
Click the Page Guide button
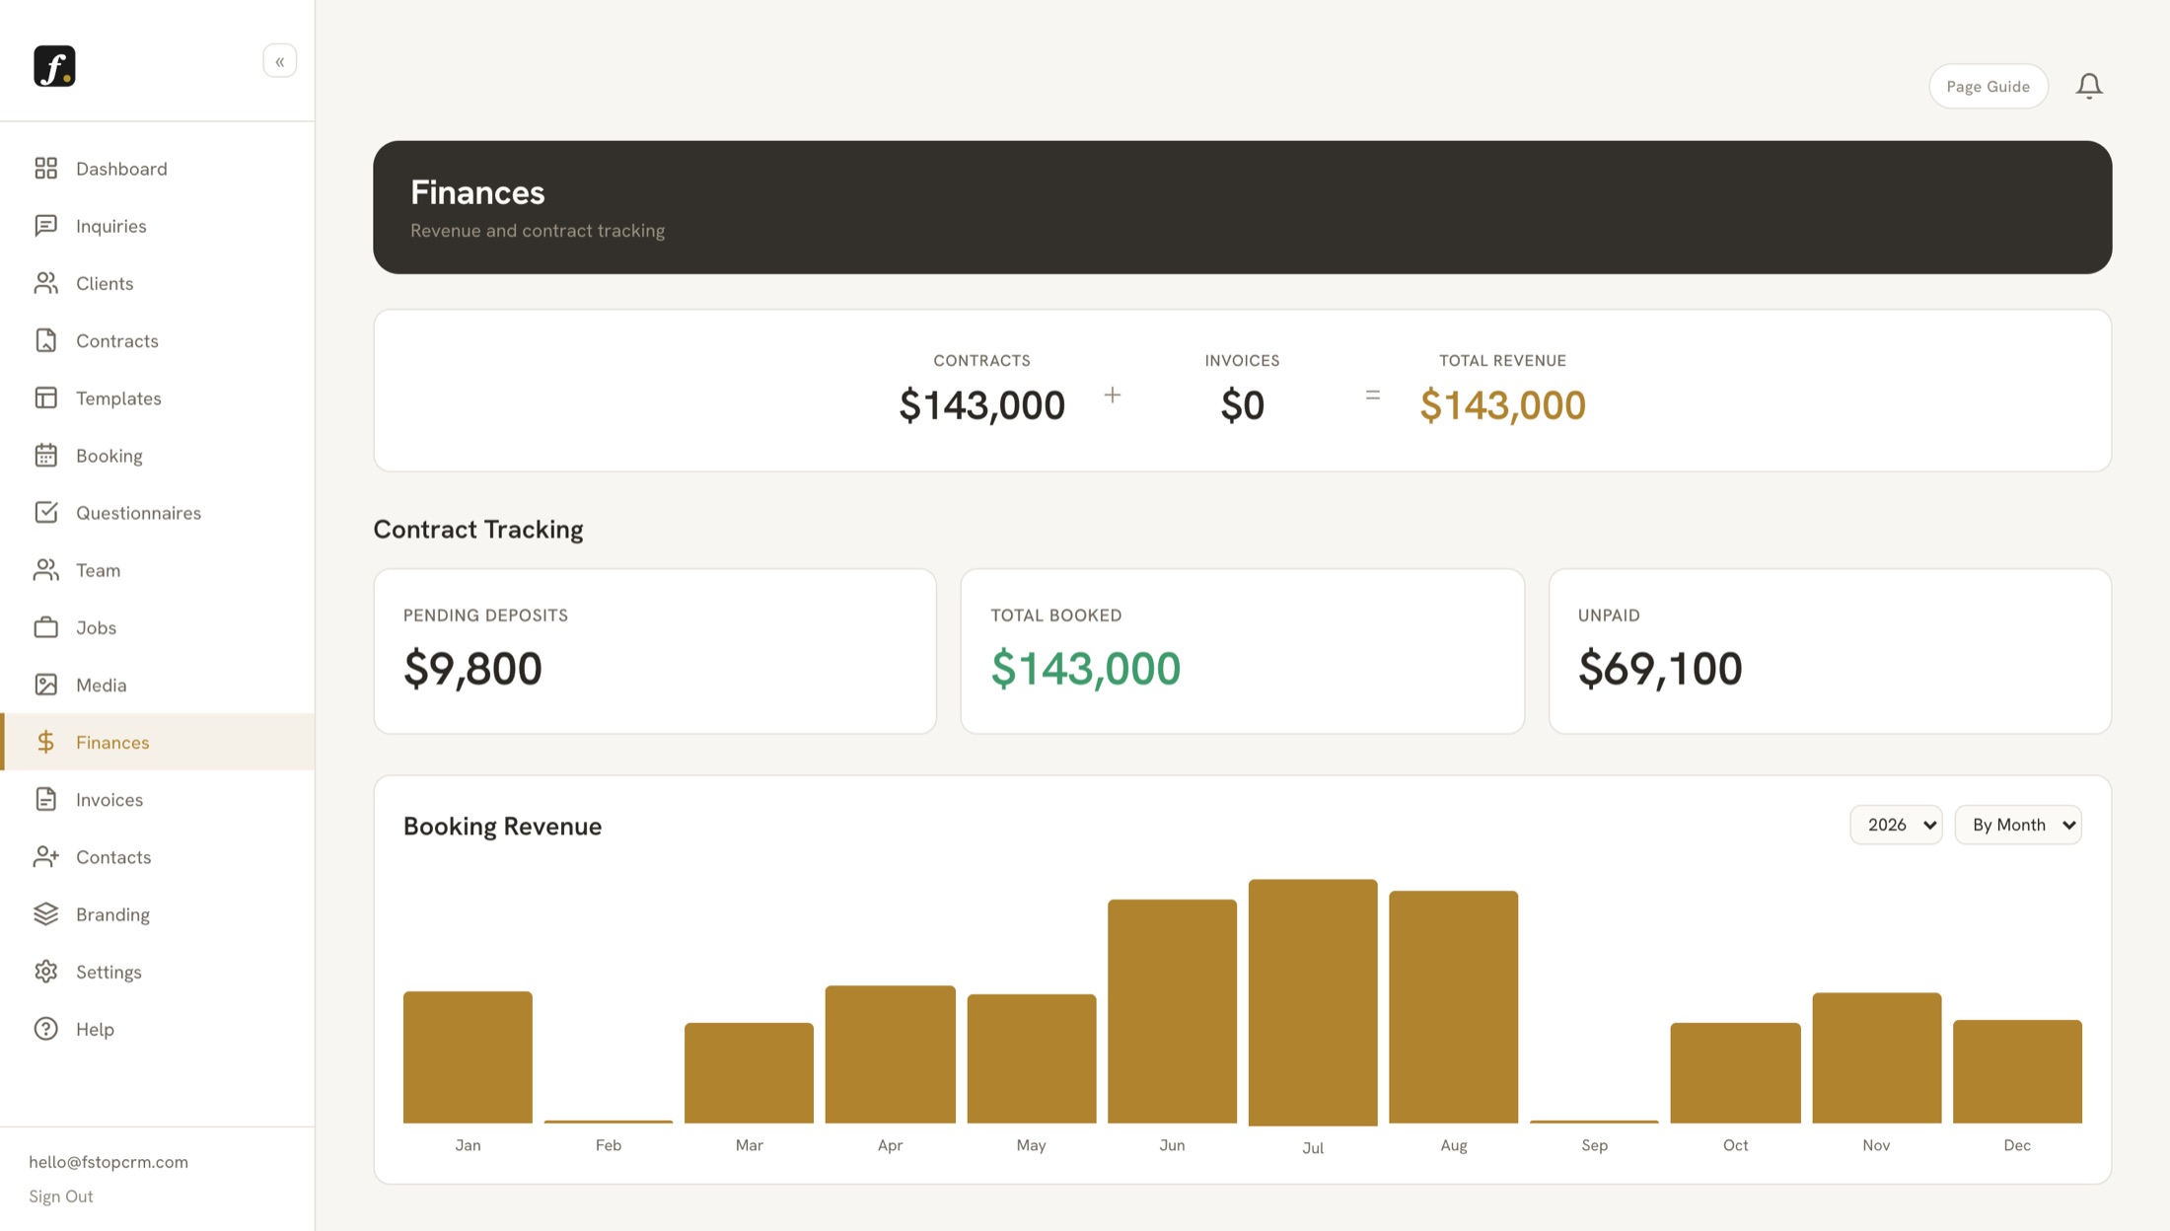1988,87
